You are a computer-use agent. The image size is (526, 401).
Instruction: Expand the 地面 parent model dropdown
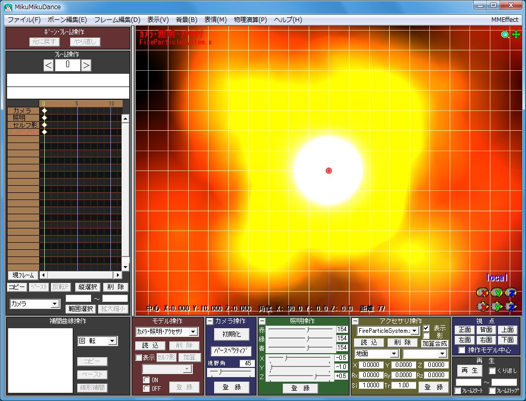tap(394, 354)
